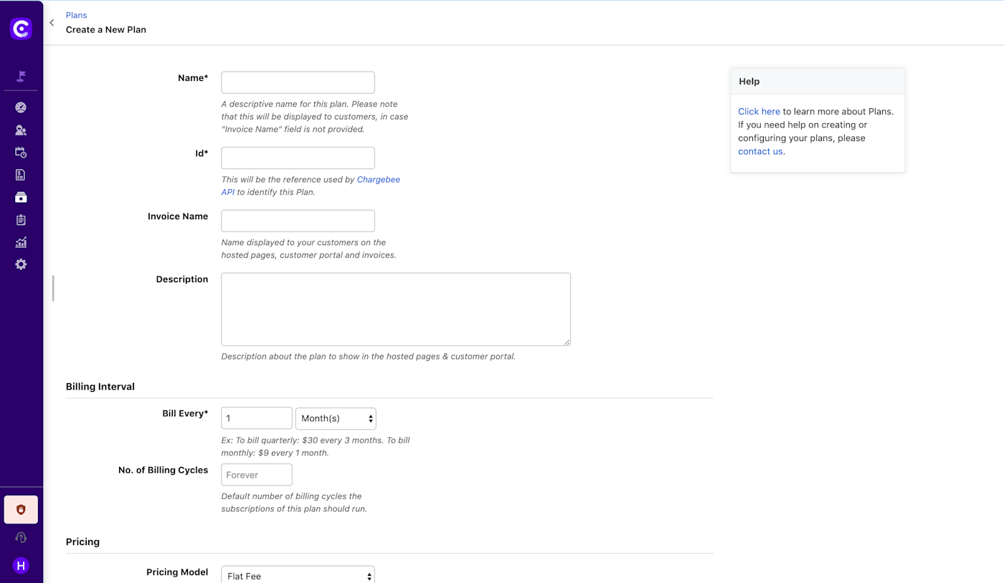The height and width of the screenshot is (583, 1004).
Task: Follow the Chargebee API link
Action: point(378,180)
